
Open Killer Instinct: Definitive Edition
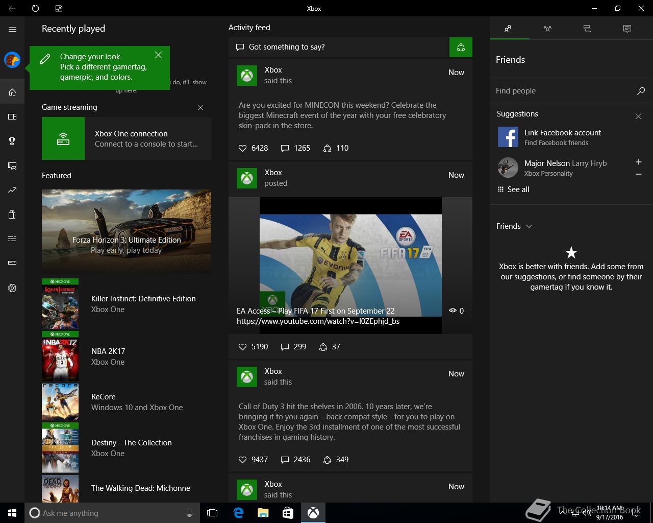(127, 304)
